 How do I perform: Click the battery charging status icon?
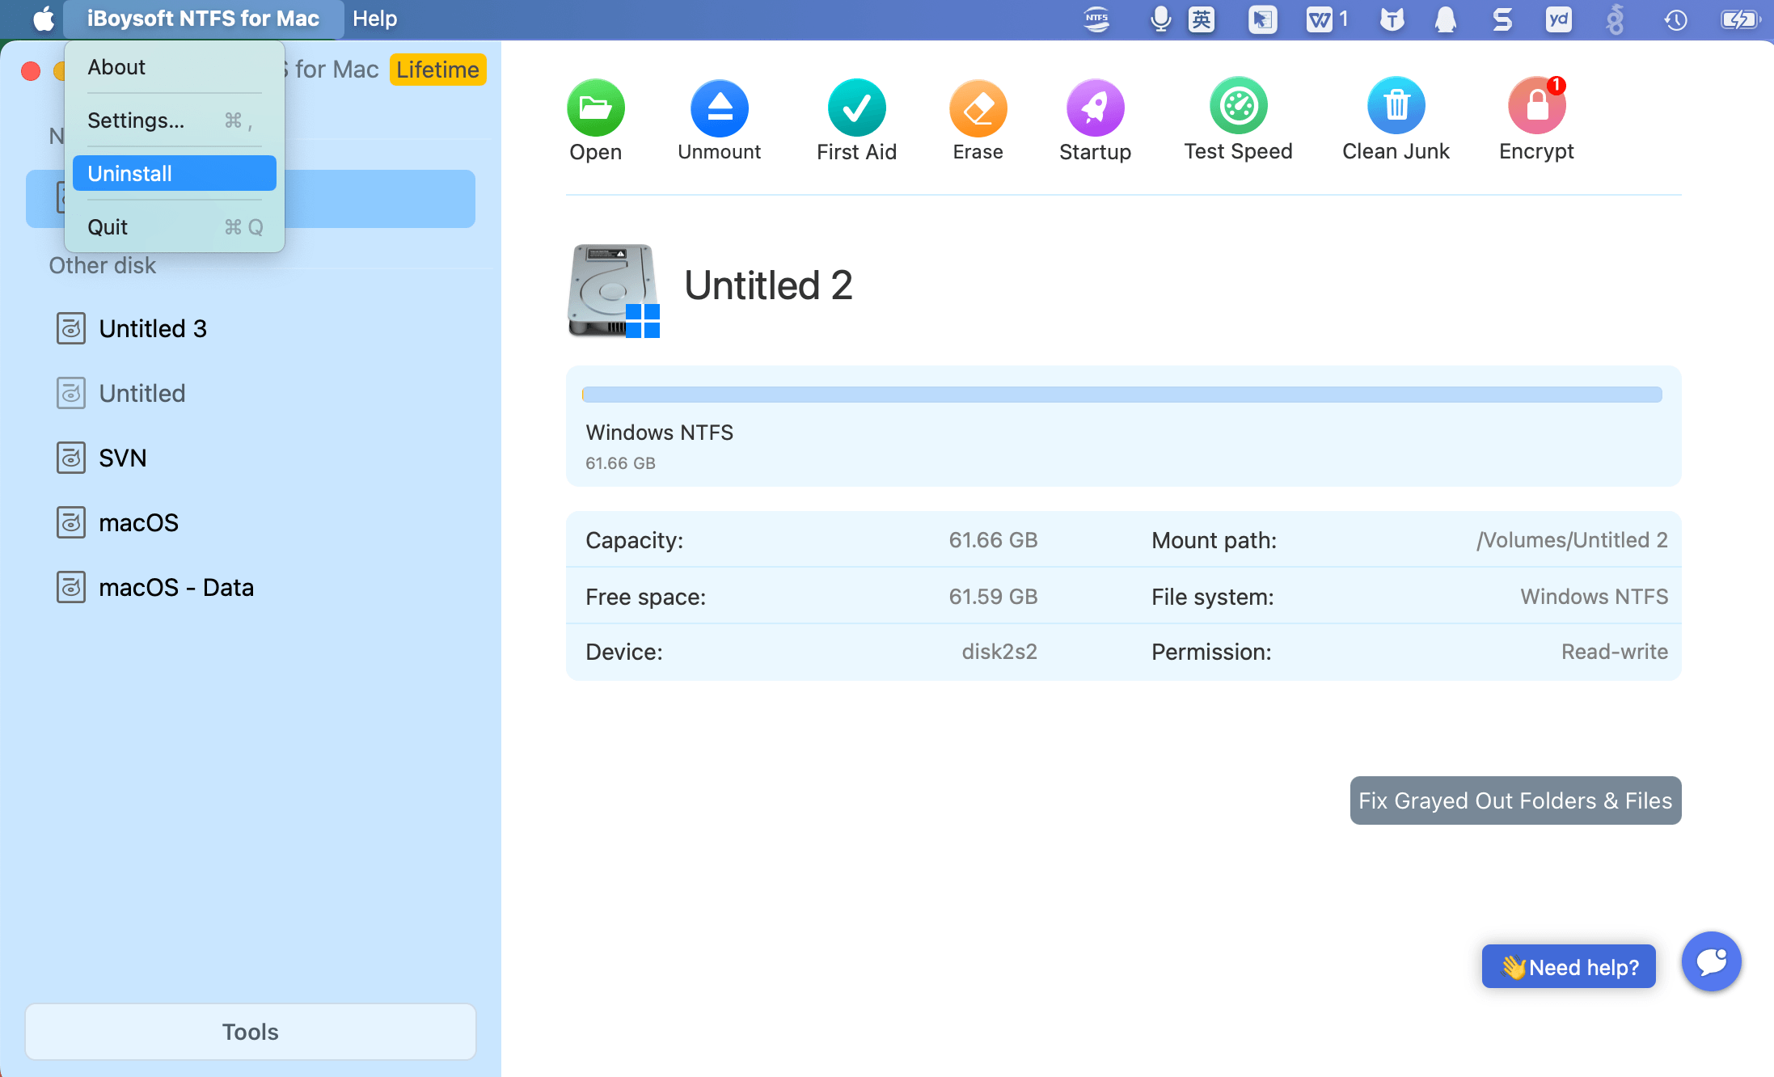(x=1741, y=19)
